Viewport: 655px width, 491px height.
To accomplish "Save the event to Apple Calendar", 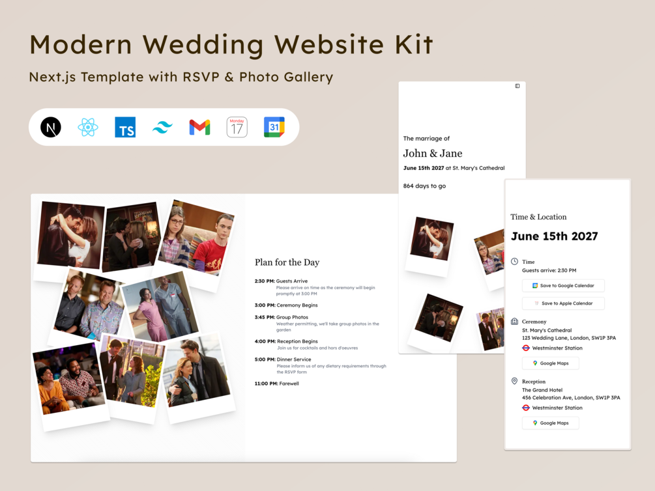I will click(x=563, y=303).
